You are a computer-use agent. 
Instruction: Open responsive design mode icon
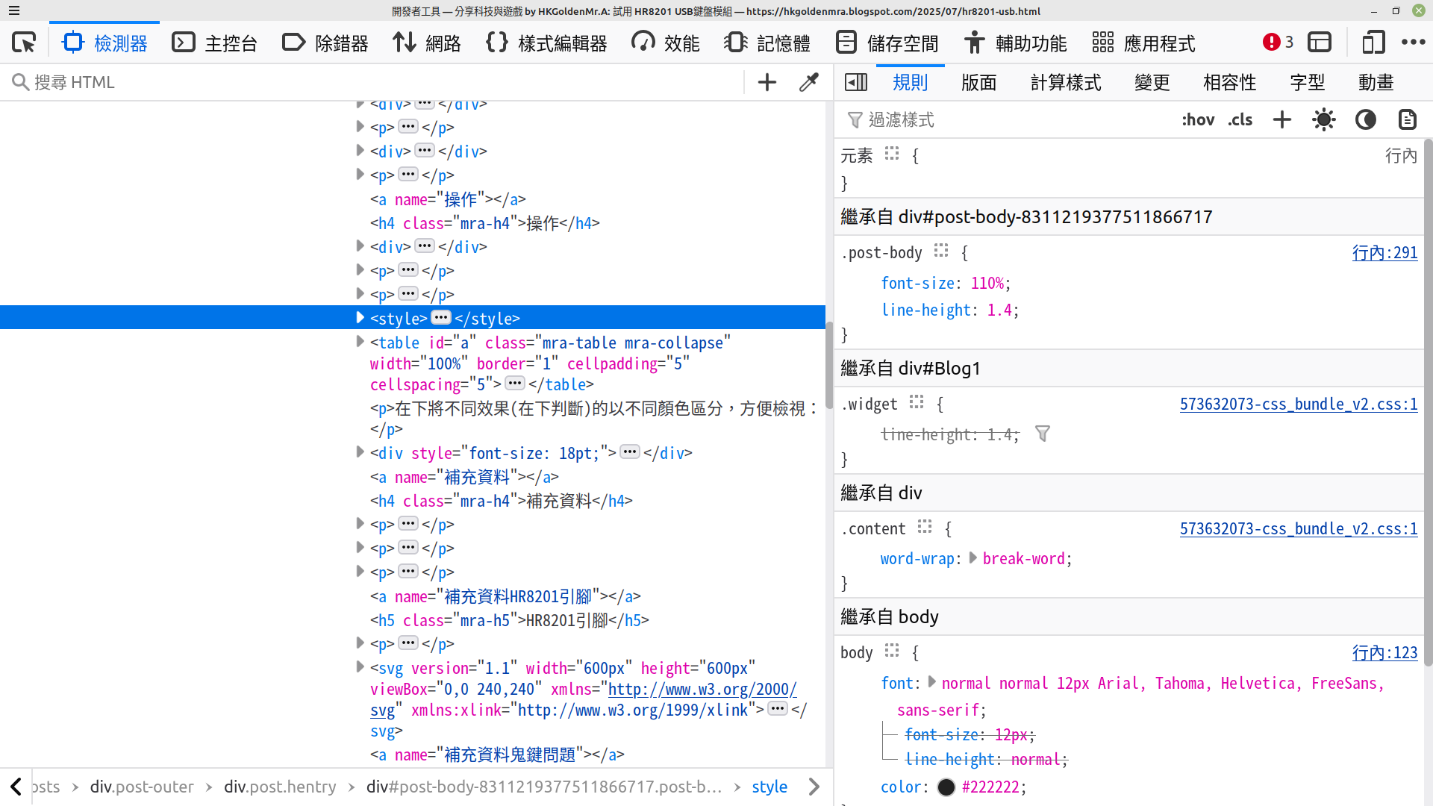1373,43
